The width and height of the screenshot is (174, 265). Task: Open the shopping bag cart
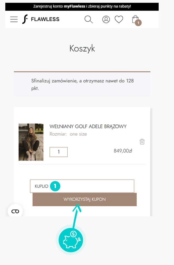(135, 19)
